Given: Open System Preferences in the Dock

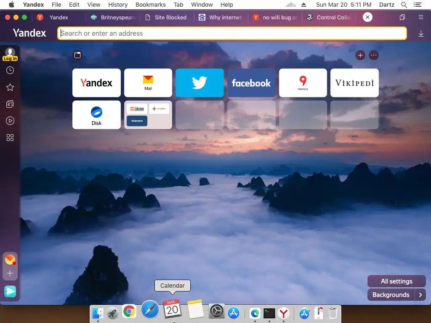Looking at the screenshot, I should click(217, 312).
